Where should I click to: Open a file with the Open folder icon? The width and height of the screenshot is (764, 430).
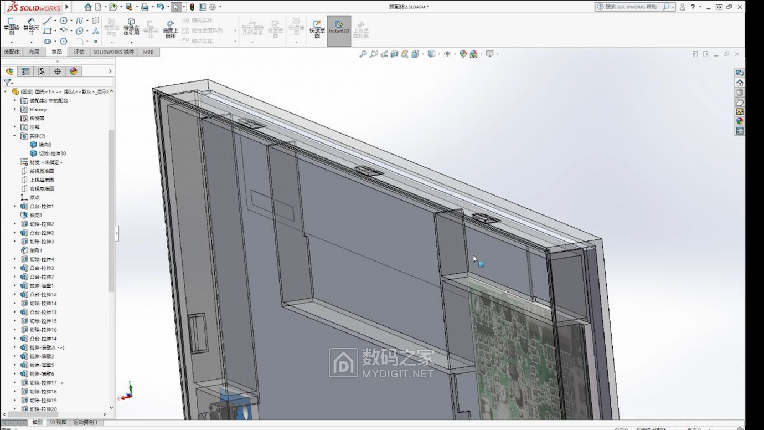tap(113, 7)
